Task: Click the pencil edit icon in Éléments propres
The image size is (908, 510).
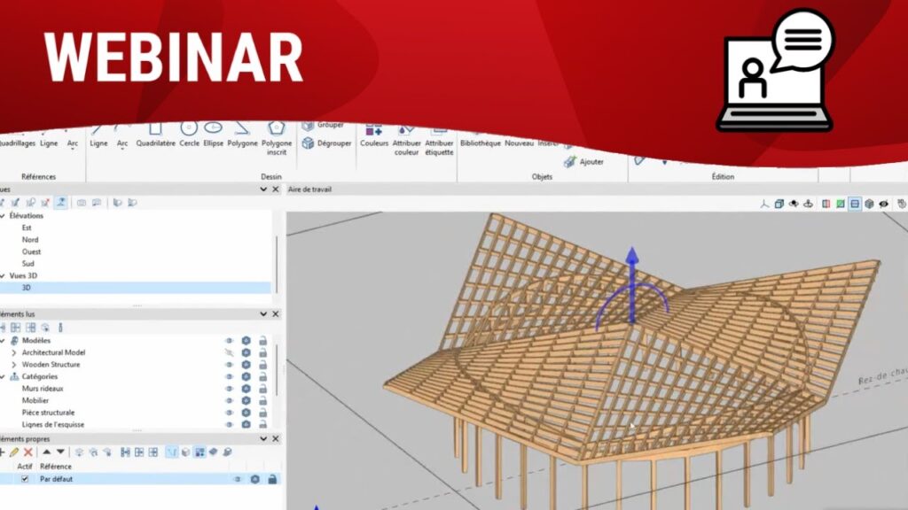Action: (x=14, y=452)
